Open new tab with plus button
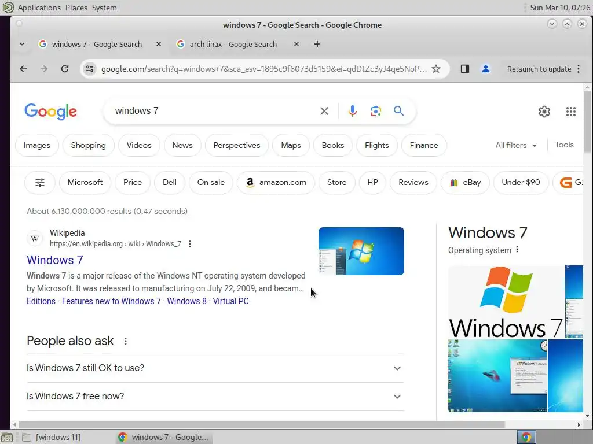 coord(317,44)
